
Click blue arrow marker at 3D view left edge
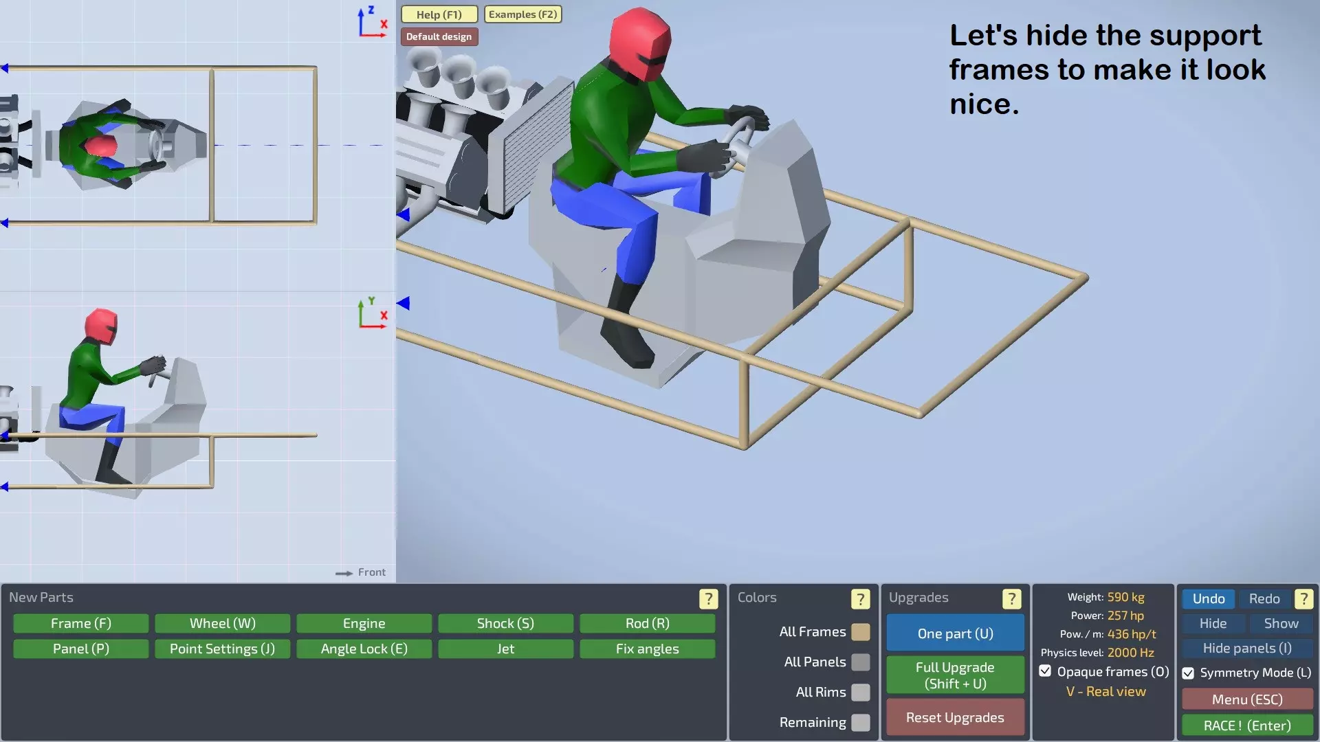[x=404, y=303]
